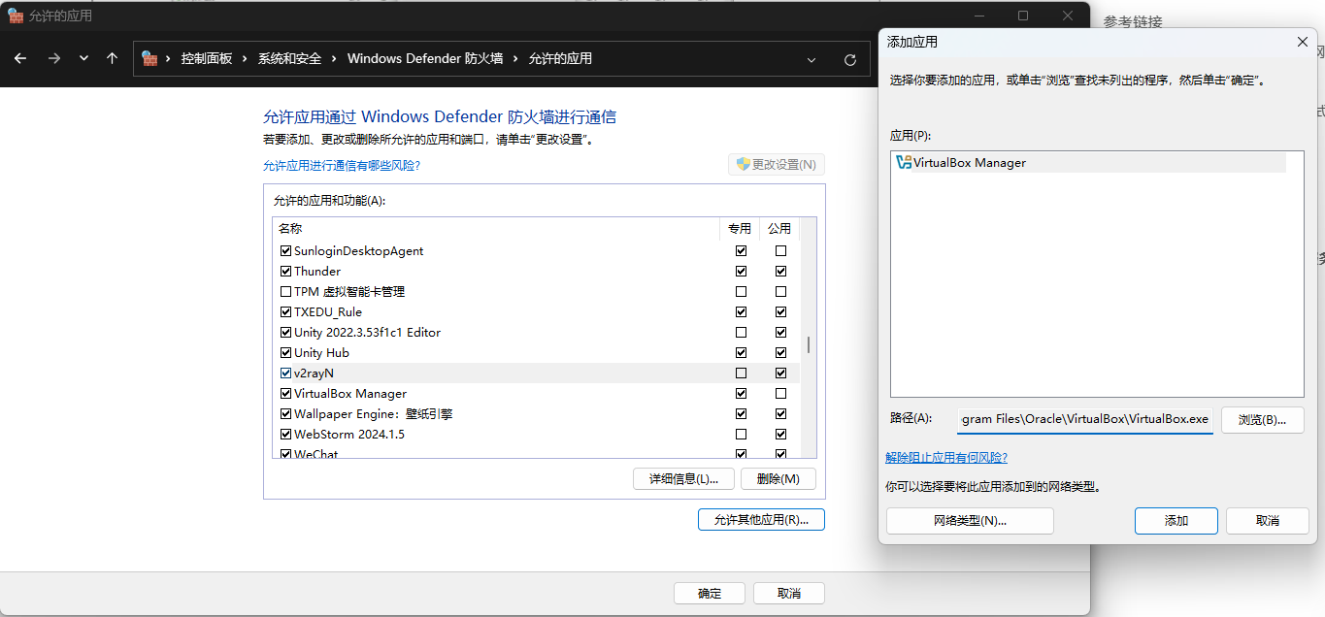Select 允许的应用 breadcrumb item
The height and width of the screenshot is (617, 1325).
560,58
